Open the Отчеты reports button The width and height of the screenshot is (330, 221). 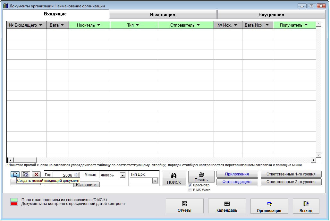[185, 206]
